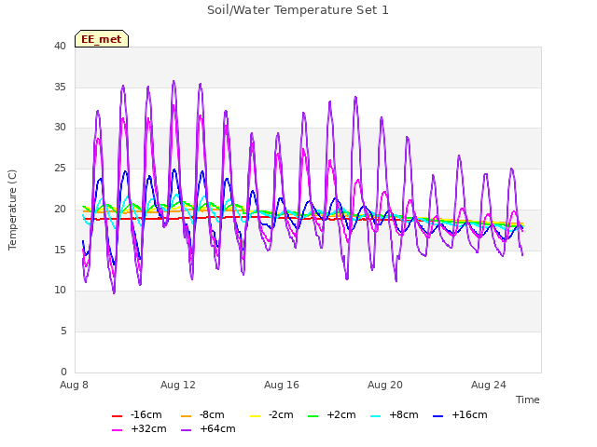The width and height of the screenshot is (597, 447).
Task: Select the +2cm legend label
Action: point(341,414)
